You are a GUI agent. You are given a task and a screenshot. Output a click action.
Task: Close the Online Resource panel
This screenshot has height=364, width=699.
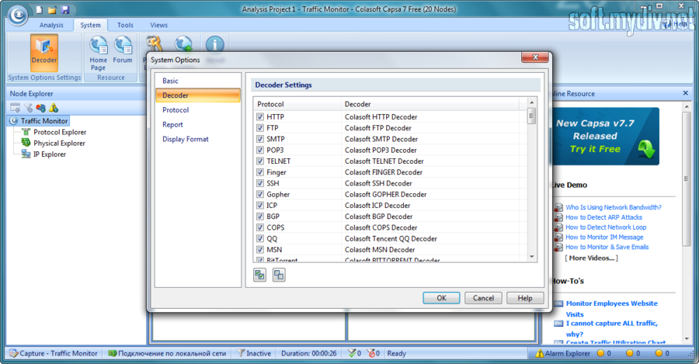point(686,93)
